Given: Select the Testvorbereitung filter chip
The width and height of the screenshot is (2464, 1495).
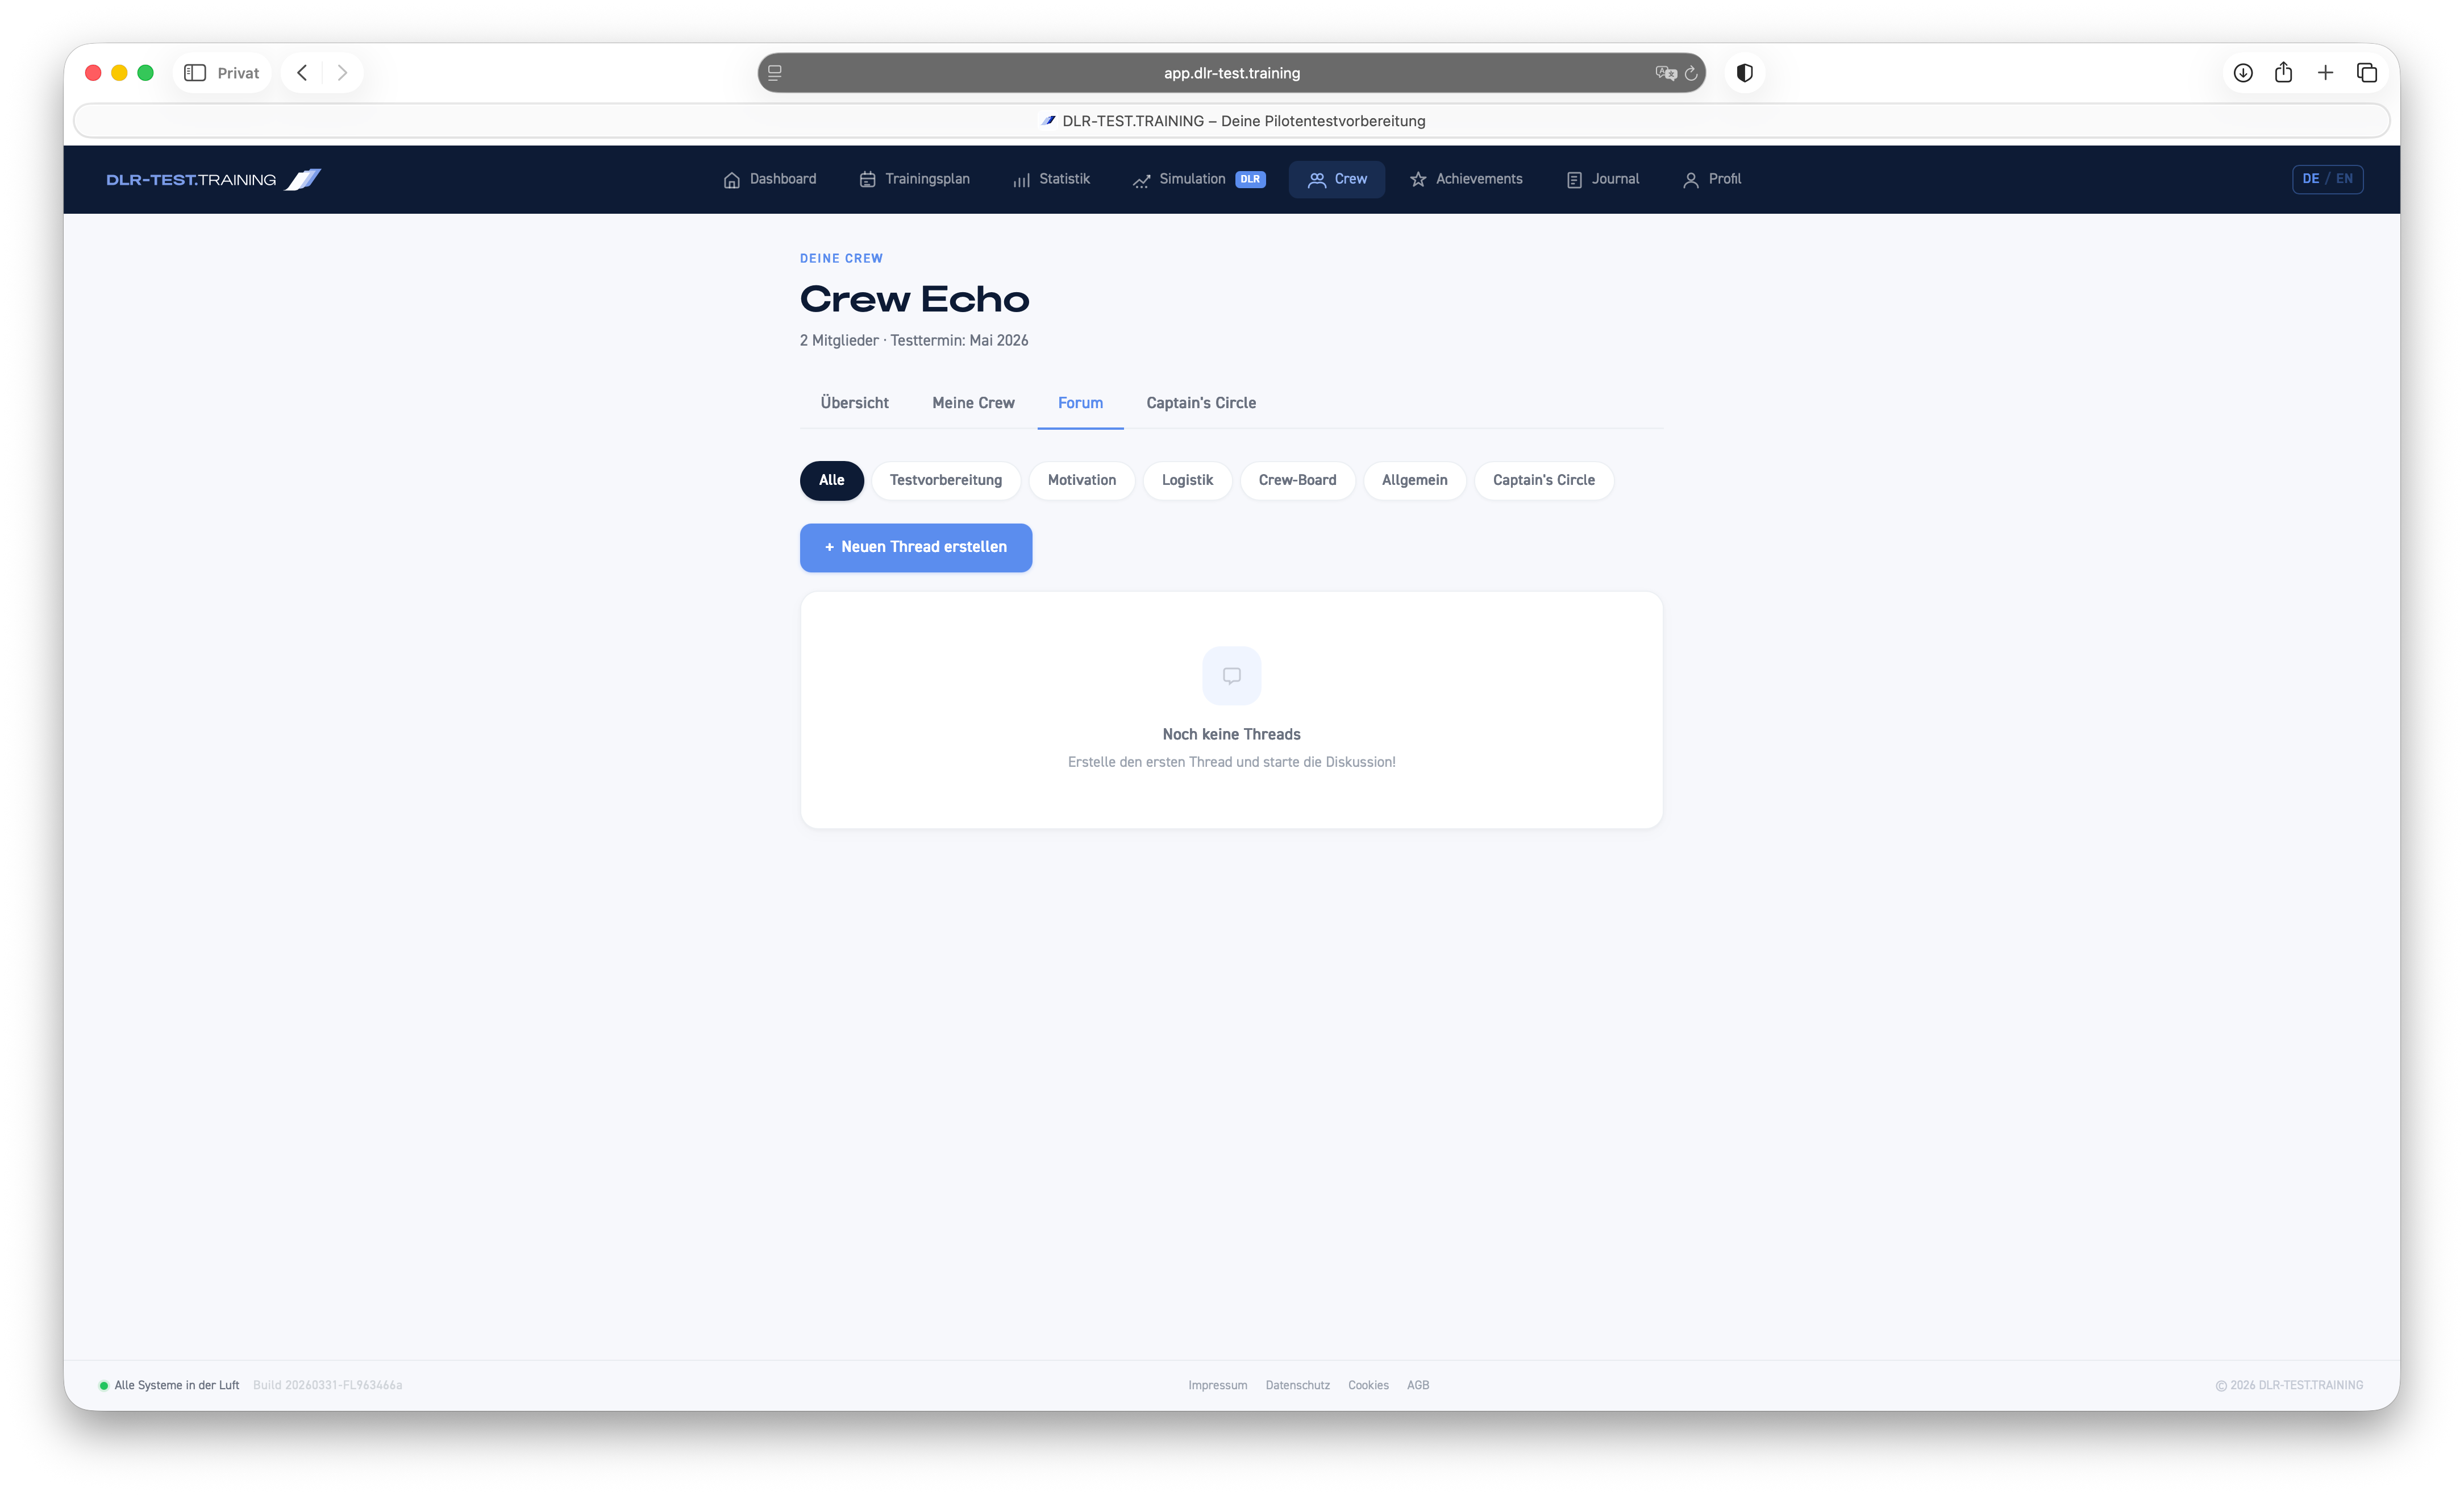Looking at the screenshot, I should tap(945, 481).
